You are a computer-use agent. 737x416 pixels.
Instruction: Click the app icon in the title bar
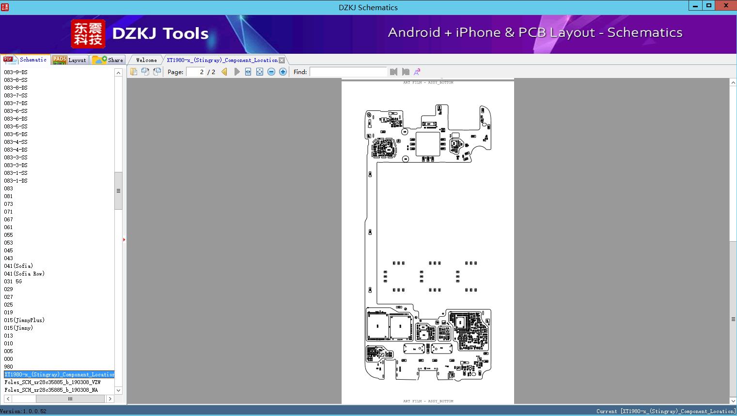[x=4, y=7]
